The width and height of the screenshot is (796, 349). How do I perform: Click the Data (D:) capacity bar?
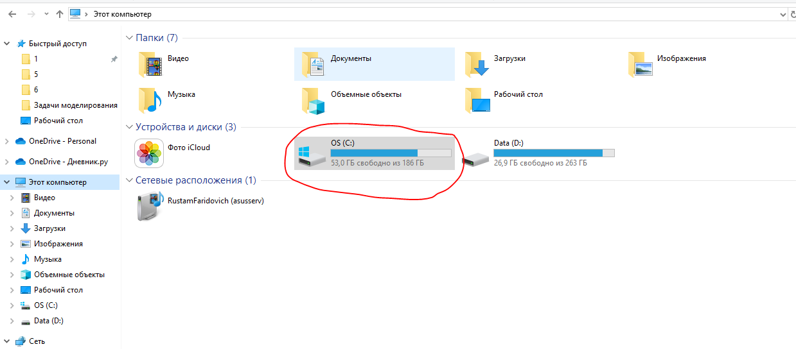pyautogui.click(x=554, y=153)
